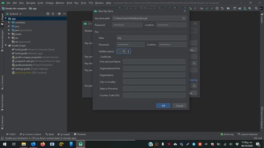
Task: Open the Terminal tool window
Action: pos(80,134)
